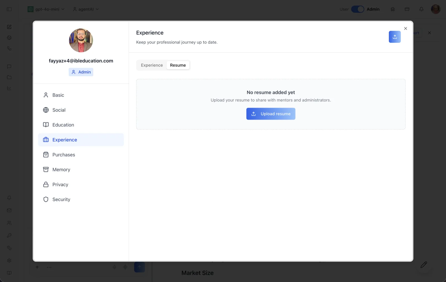Click the notifications bell in top bar
The image size is (446, 282).
coord(421,9)
